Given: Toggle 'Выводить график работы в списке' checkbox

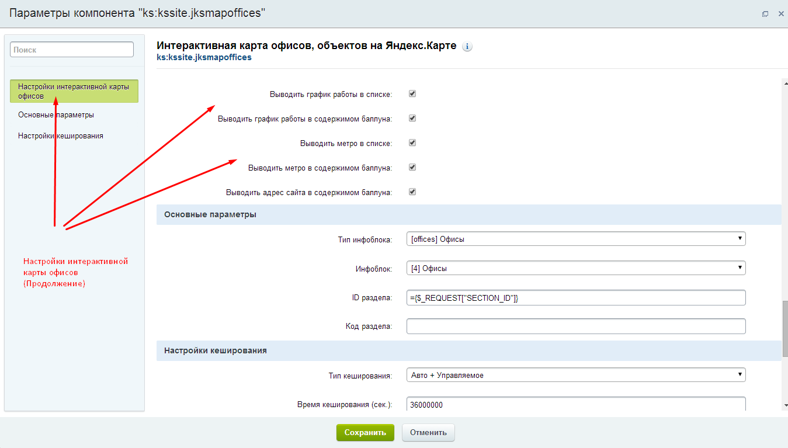Looking at the screenshot, I should pyautogui.click(x=412, y=93).
